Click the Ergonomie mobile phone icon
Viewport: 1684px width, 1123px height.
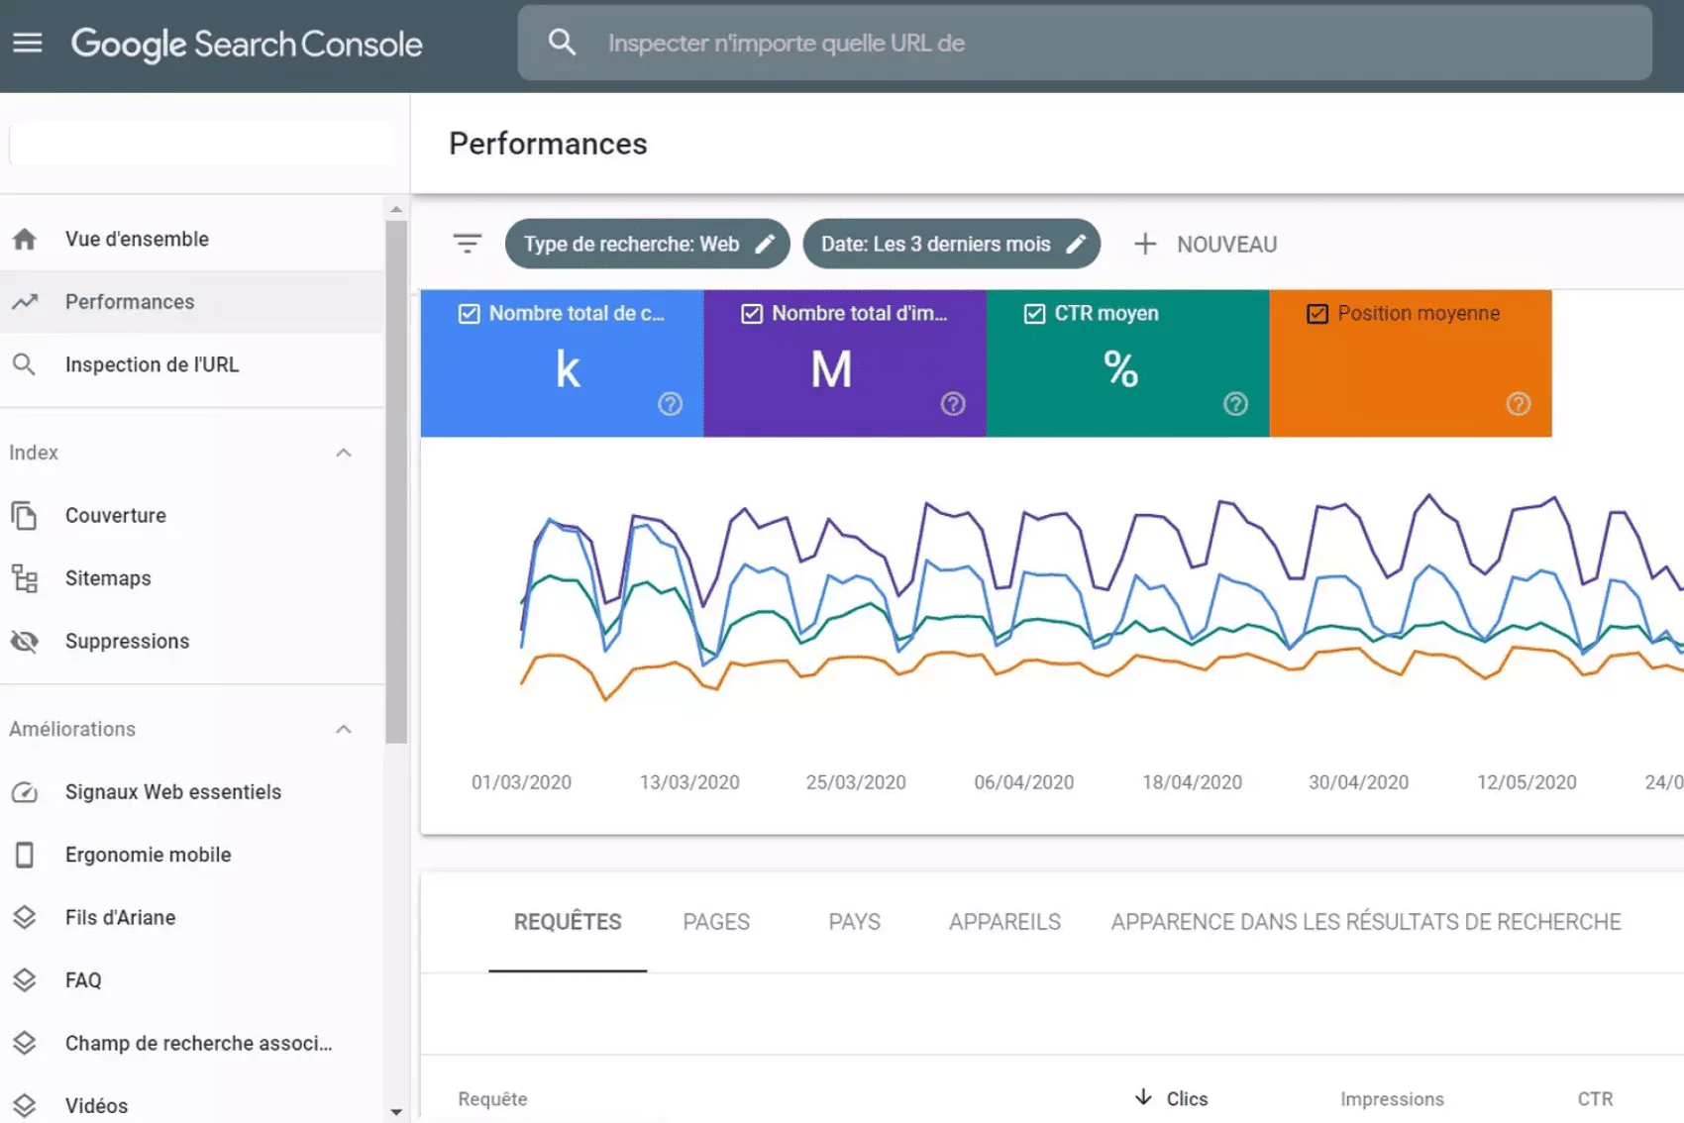point(24,854)
